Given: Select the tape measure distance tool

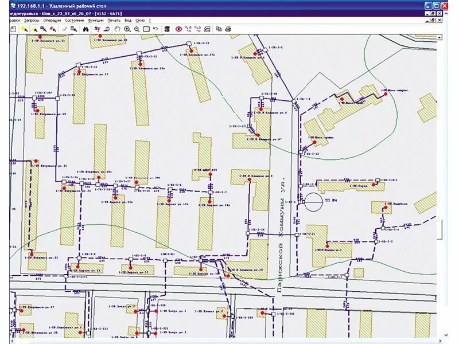Looking at the screenshot, I should (107, 29).
